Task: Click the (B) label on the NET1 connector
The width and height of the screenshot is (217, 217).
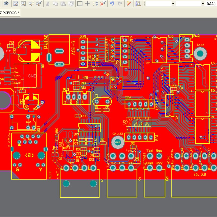Action: point(29,155)
